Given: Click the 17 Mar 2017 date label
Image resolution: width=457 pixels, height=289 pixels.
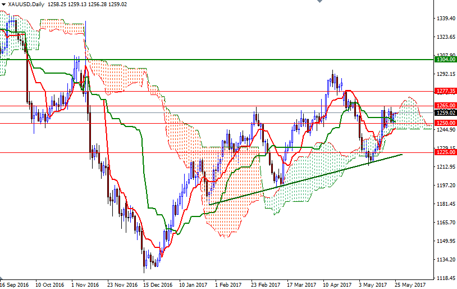Looking at the screenshot, I should 301,285.
